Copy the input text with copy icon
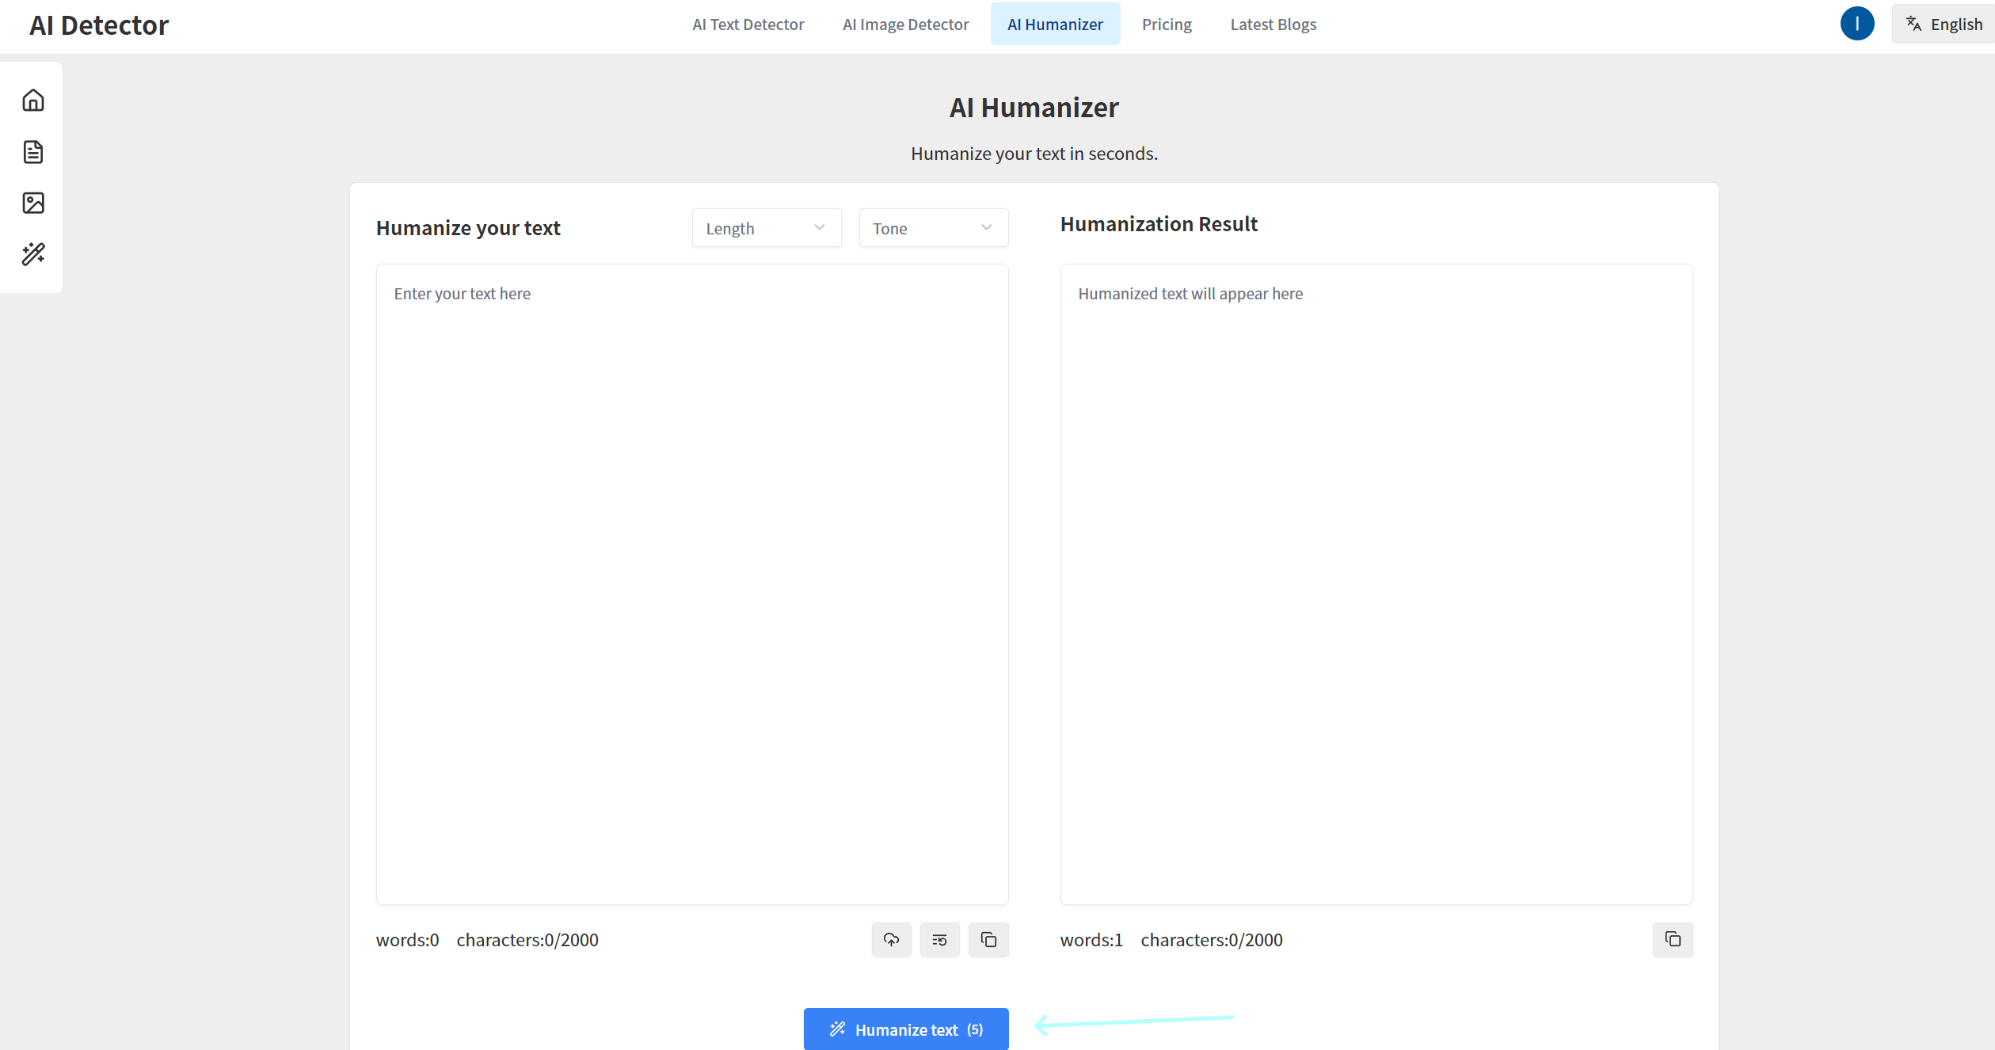The height and width of the screenshot is (1050, 1995). click(988, 940)
